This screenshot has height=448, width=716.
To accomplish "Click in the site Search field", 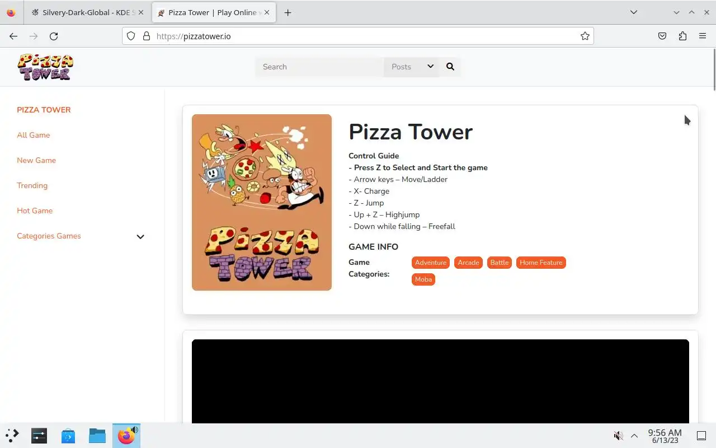I will click(x=320, y=67).
